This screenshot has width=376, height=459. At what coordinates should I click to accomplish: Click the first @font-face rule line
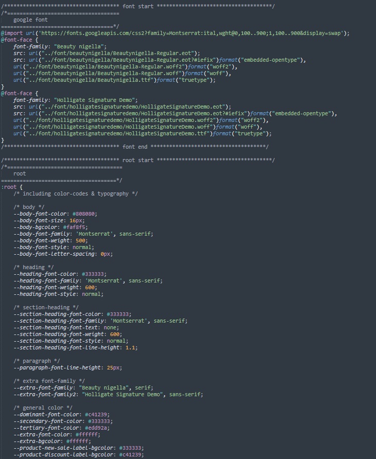coord(20,40)
